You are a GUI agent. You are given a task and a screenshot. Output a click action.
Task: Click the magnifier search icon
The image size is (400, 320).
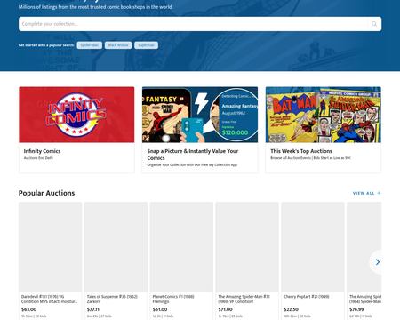coord(374,24)
